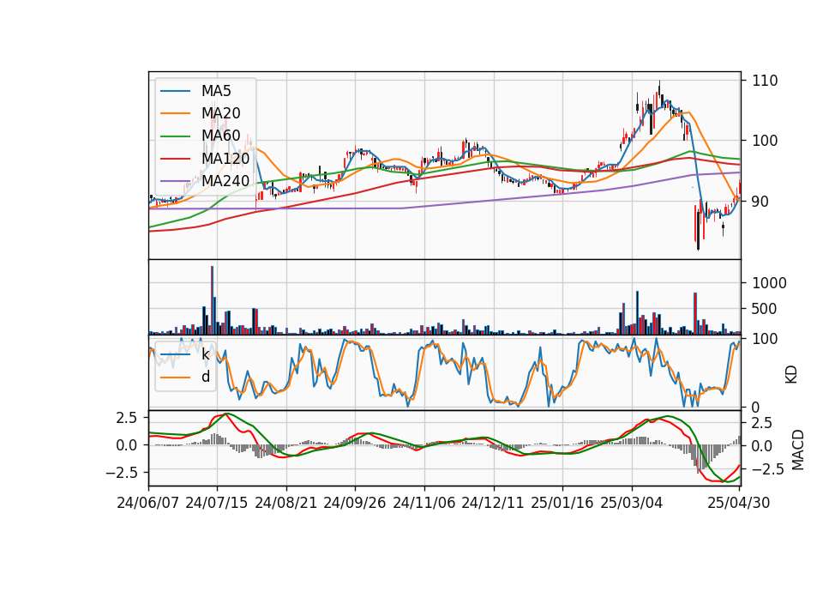The height and width of the screenshot is (592, 823).
Task: Click the 'k' legend label in KD panel
Action: (x=206, y=354)
